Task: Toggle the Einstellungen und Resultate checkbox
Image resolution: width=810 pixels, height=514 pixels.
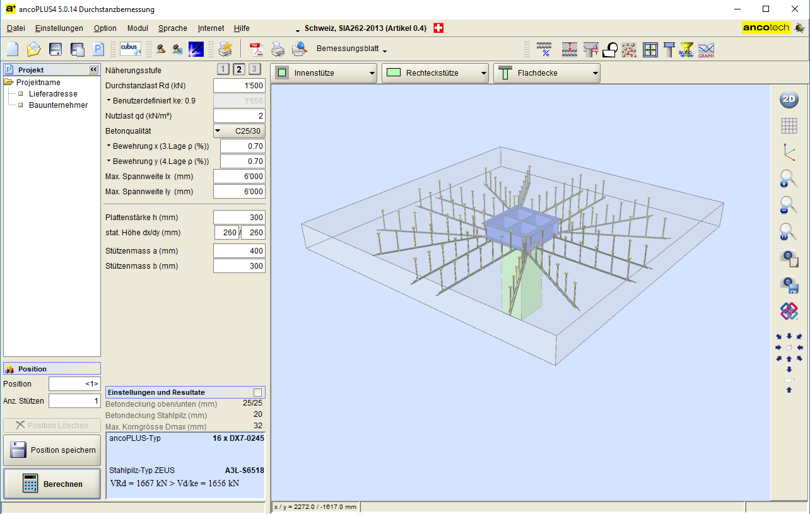Action: tap(257, 392)
